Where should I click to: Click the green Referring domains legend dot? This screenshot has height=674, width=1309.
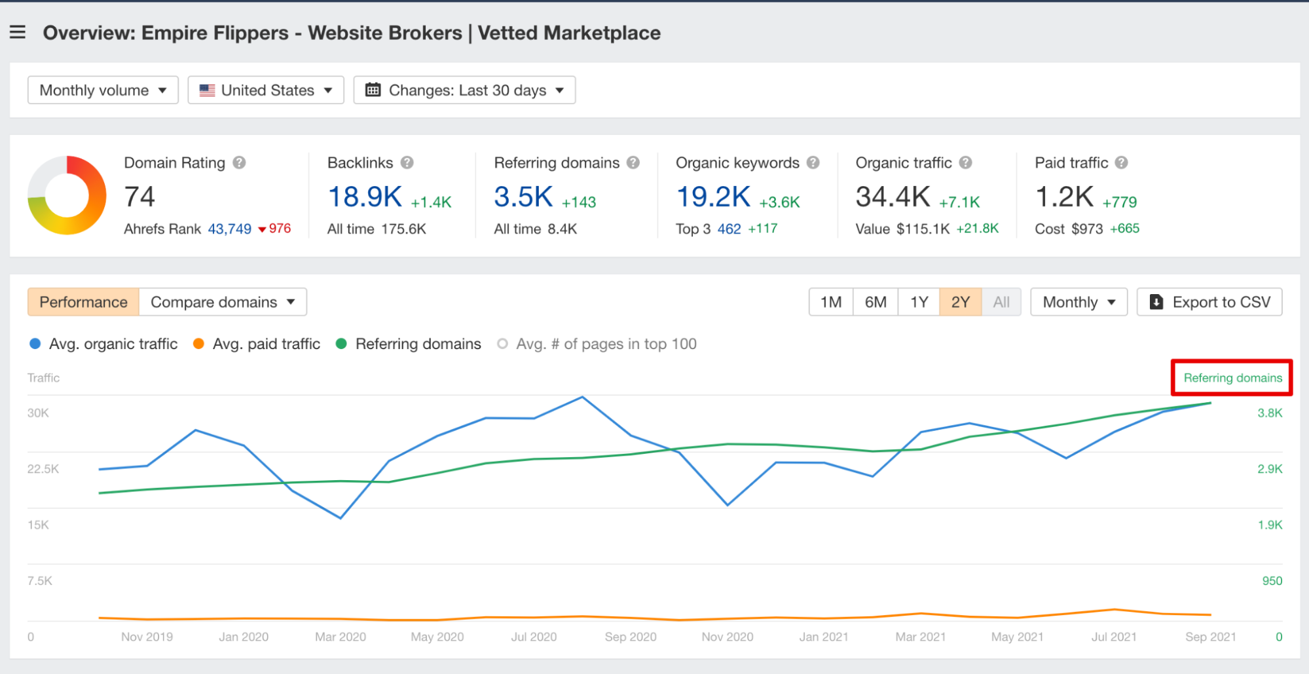341,343
